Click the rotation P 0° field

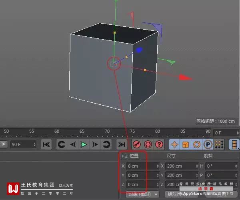(222, 175)
